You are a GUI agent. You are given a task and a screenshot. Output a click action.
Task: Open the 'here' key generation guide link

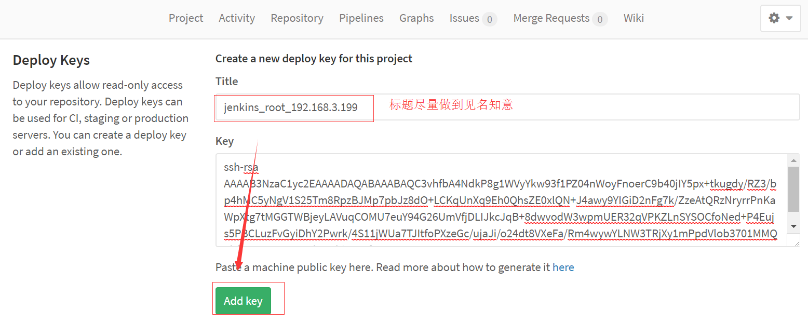pos(563,267)
